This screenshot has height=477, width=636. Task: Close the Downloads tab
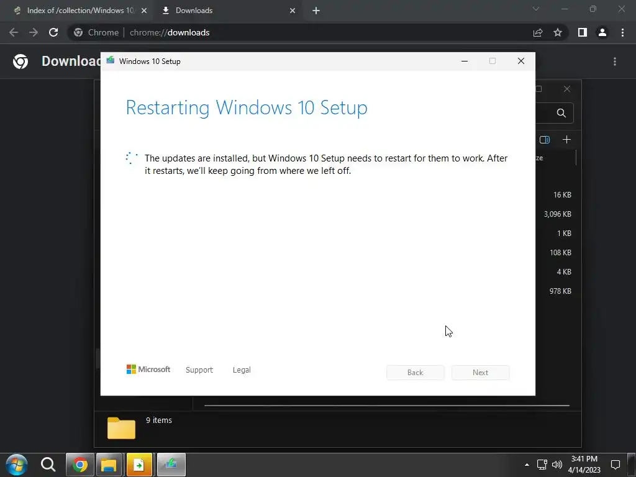click(293, 11)
